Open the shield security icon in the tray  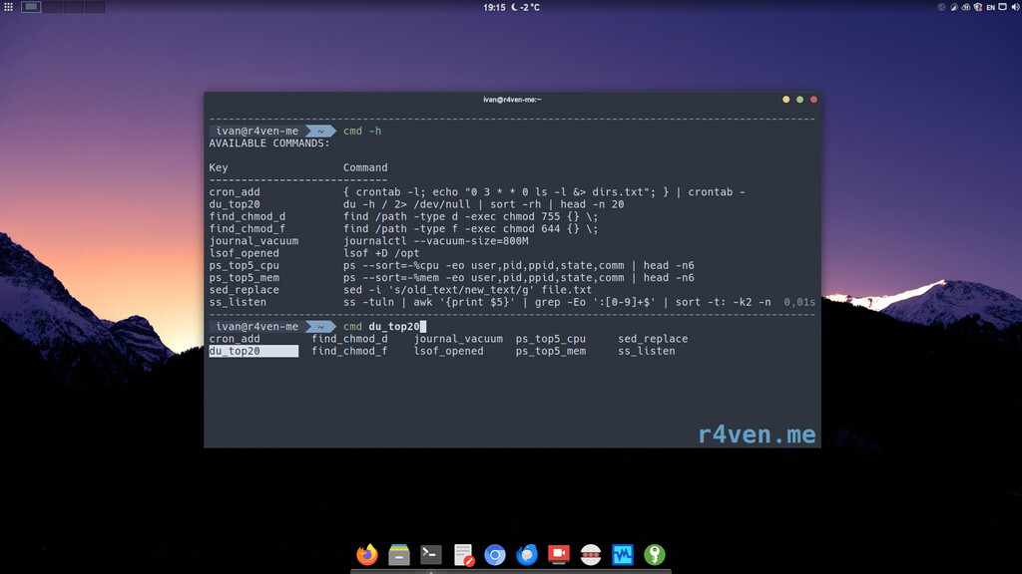(x=976, y=7)
